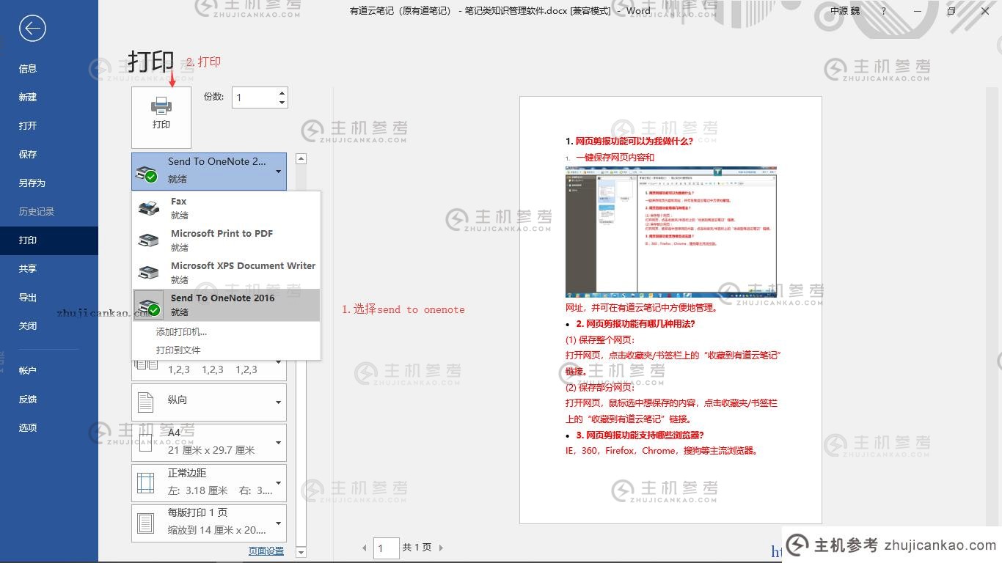The width and height of the screenshot is (1002, 563).
Task: Click Save As (另存为) in sidebar
Action: tap(49, 183)
